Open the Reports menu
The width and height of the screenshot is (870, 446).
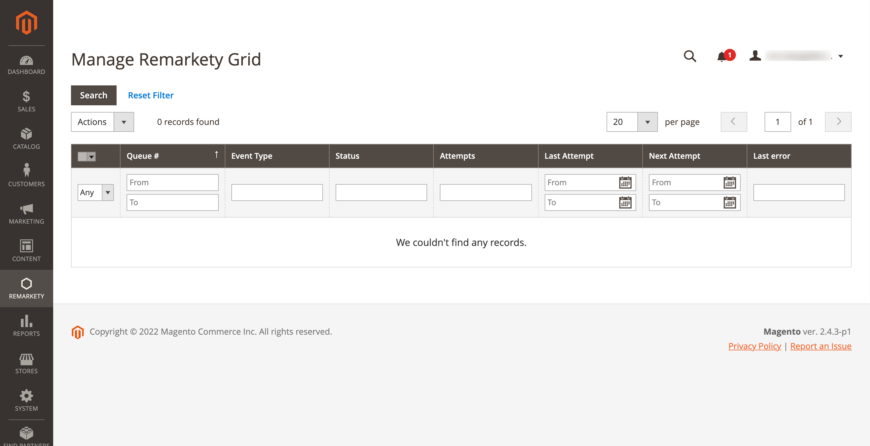(x=26, y=326)
